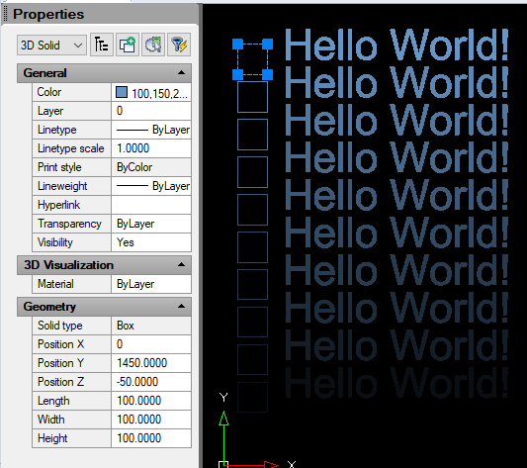Click the UCS origin icon square
Viewport: 527px width, 468px height.
(223, 465)
